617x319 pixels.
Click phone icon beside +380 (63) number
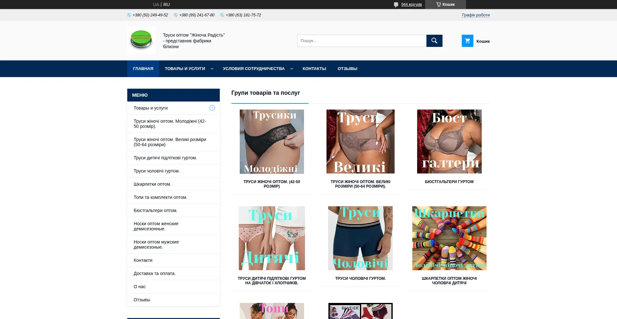point(222,15)
